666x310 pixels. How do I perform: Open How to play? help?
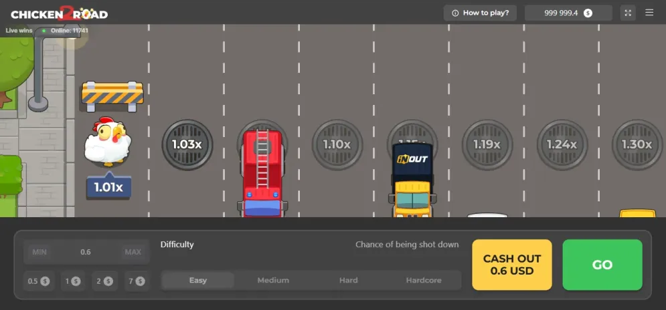click(480, 13)
